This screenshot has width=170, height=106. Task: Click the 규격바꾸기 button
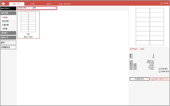(x=8, y=47)
